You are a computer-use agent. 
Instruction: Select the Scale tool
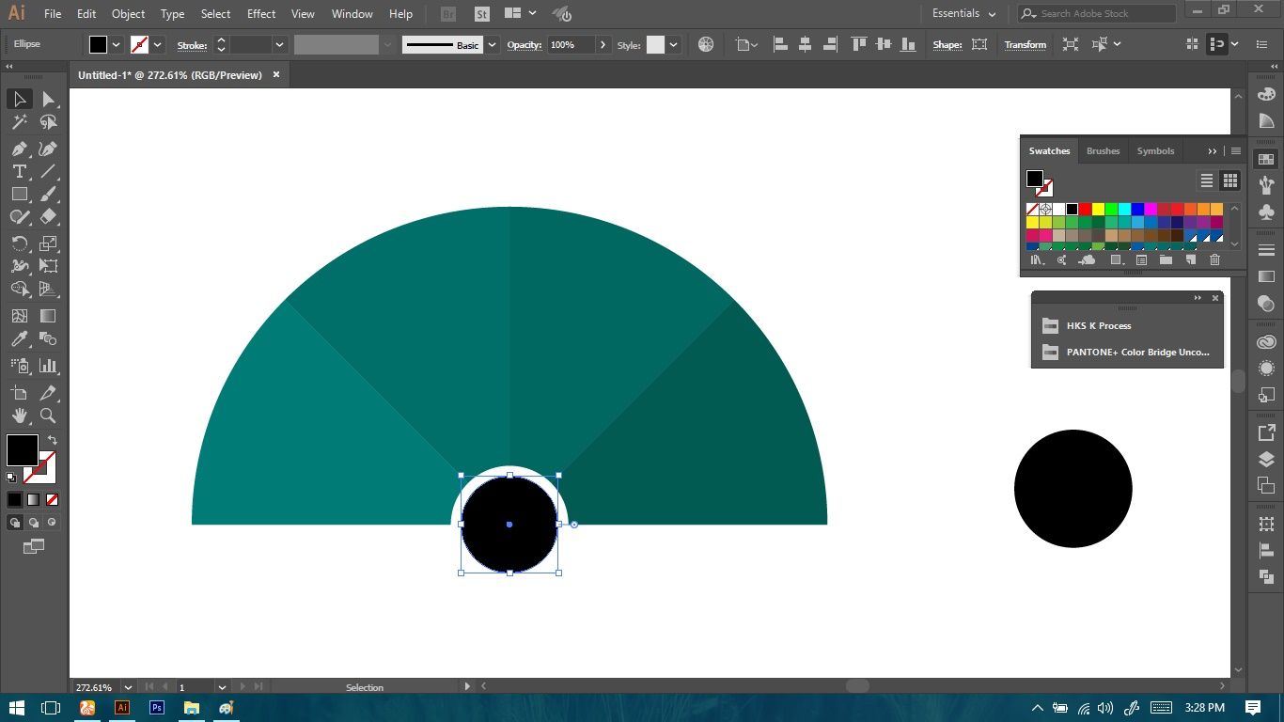(48, 243)
